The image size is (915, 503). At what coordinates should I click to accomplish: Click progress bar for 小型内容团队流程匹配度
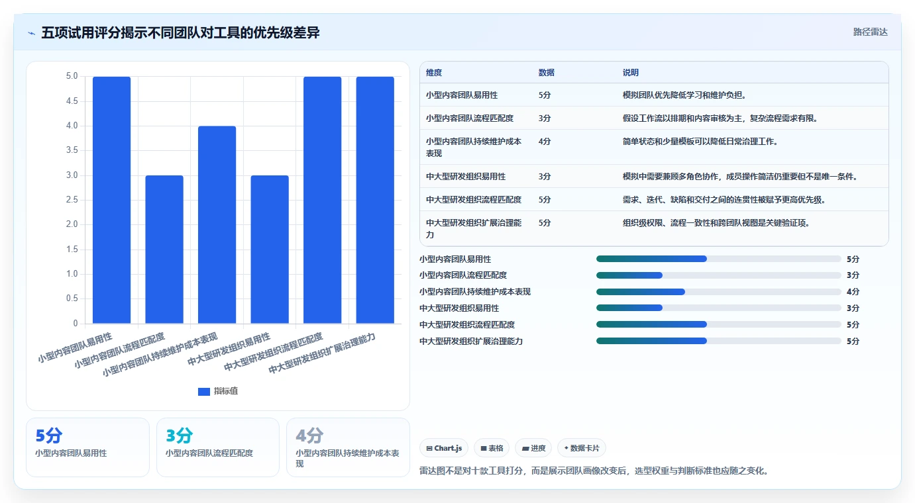(x=719, y=275)
